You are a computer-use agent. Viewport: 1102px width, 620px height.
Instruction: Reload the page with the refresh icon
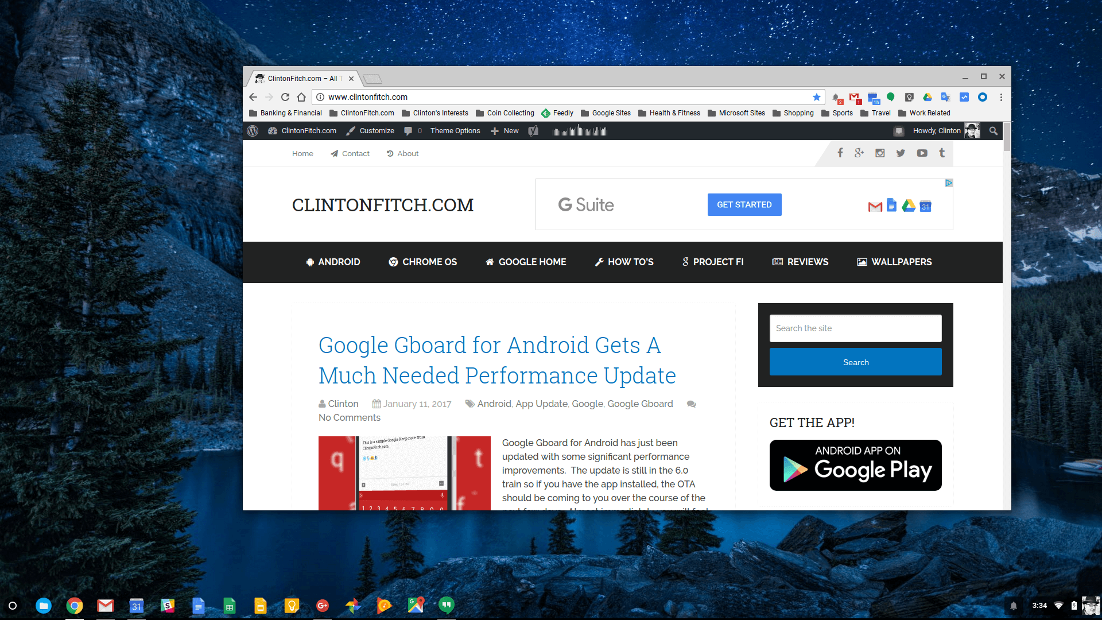(x=285, y=97)
